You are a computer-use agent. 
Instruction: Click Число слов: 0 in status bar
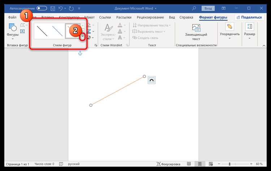(x=44, y=164)
